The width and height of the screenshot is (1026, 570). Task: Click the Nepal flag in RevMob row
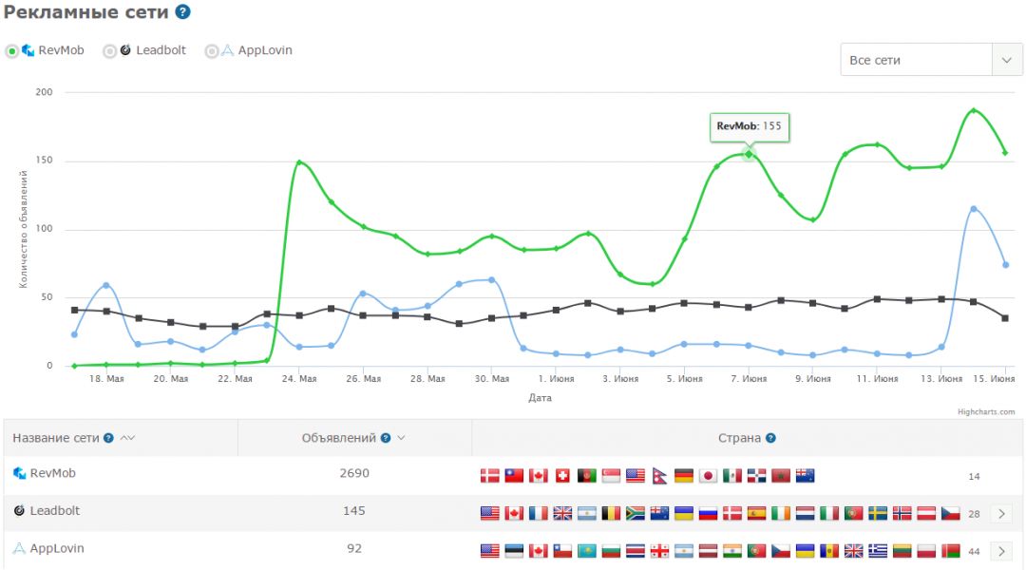pyautogui.click(x=659, y=476)
